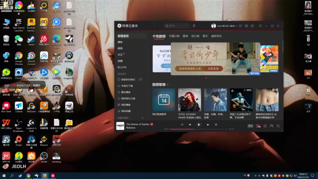Screen dimensions: 318x179
Task: Switch to 排行榜 tab
Action: point(195,36)
